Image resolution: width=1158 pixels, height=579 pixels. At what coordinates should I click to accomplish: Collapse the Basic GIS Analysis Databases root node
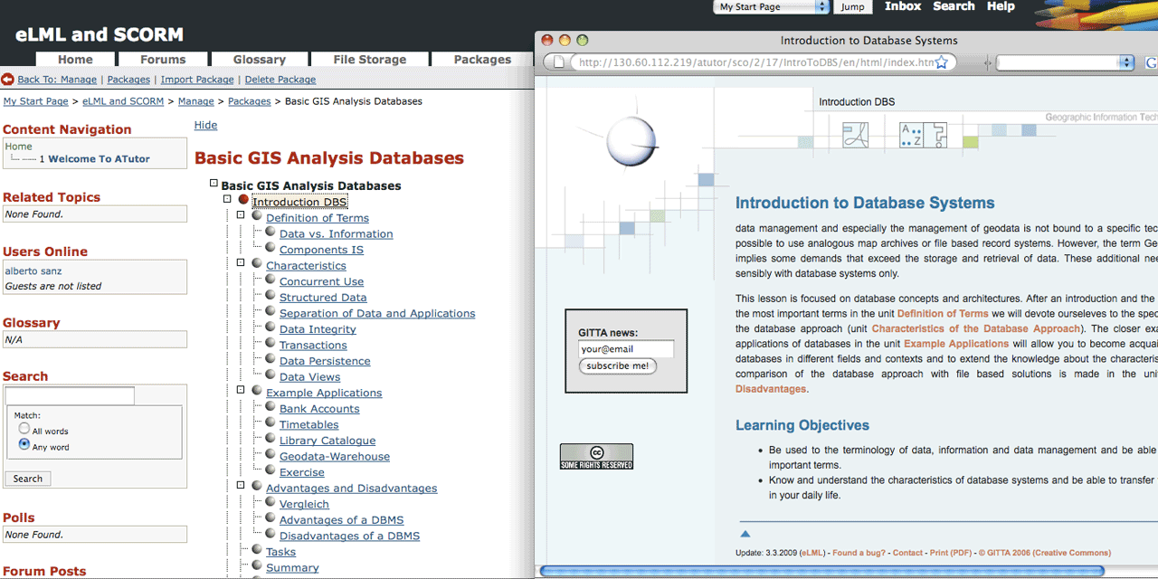click(214, 184)
